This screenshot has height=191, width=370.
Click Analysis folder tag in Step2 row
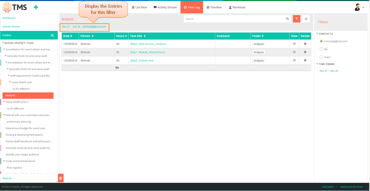[259, 44]
